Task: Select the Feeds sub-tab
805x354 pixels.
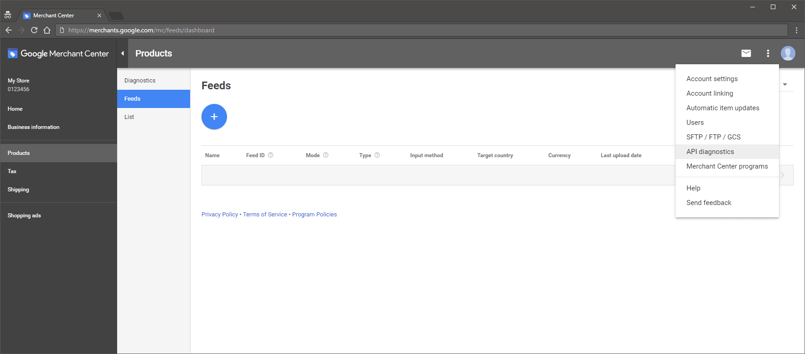Action: point(154,99)
